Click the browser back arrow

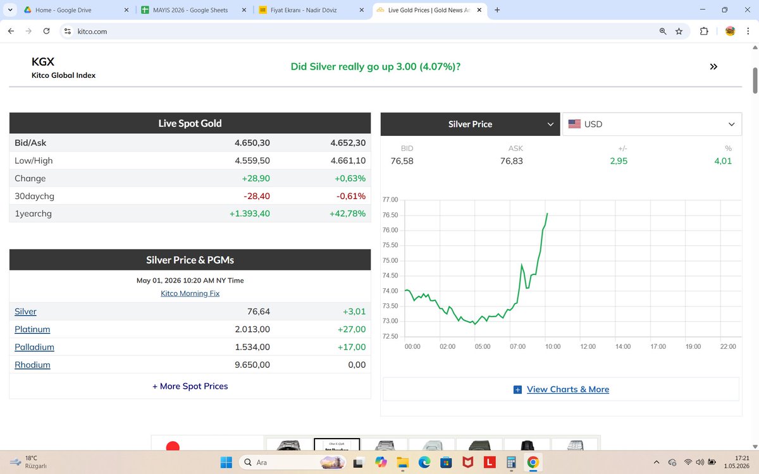click(x=11, y=31)
